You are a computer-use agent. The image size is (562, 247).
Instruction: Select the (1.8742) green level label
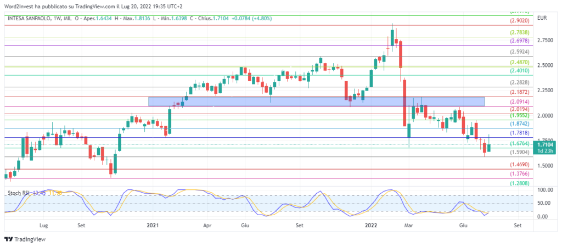(x=519, y=125)
